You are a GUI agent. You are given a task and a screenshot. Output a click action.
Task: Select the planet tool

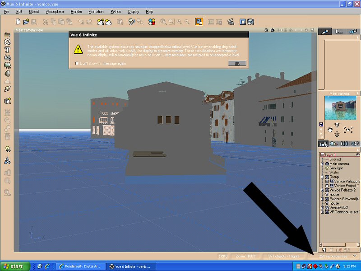pos(7,89)
